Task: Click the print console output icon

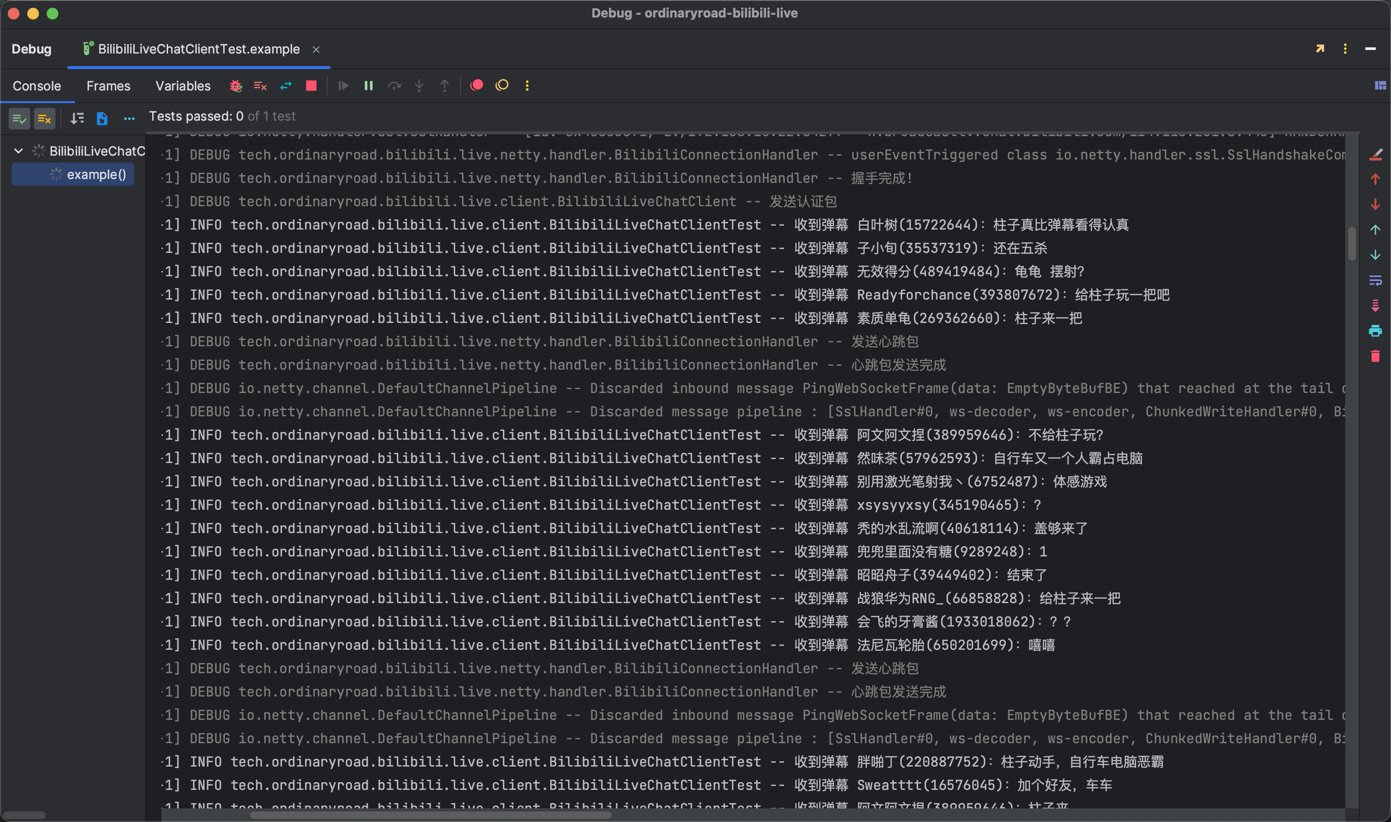Action: click(1375, 331)
